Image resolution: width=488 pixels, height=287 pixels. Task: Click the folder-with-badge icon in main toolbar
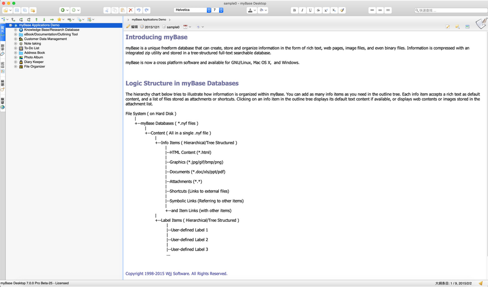click(x=33, y=10)
